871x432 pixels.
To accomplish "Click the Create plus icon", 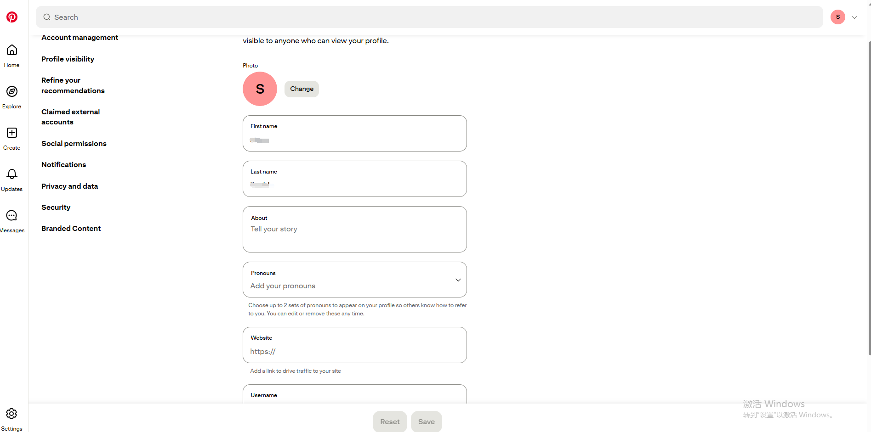I will 12,133.
